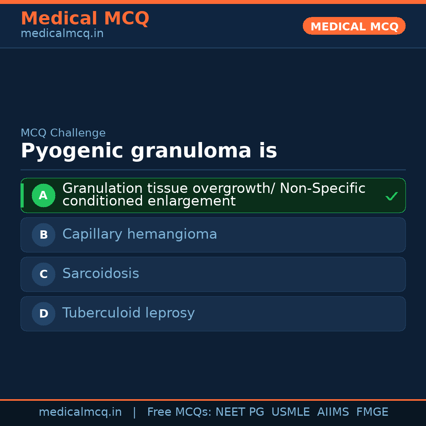Pick the Tuberculoid leprosy answer text
This screenshot has height=426, width=426.
pyautogui.click(x=128, y=313)
